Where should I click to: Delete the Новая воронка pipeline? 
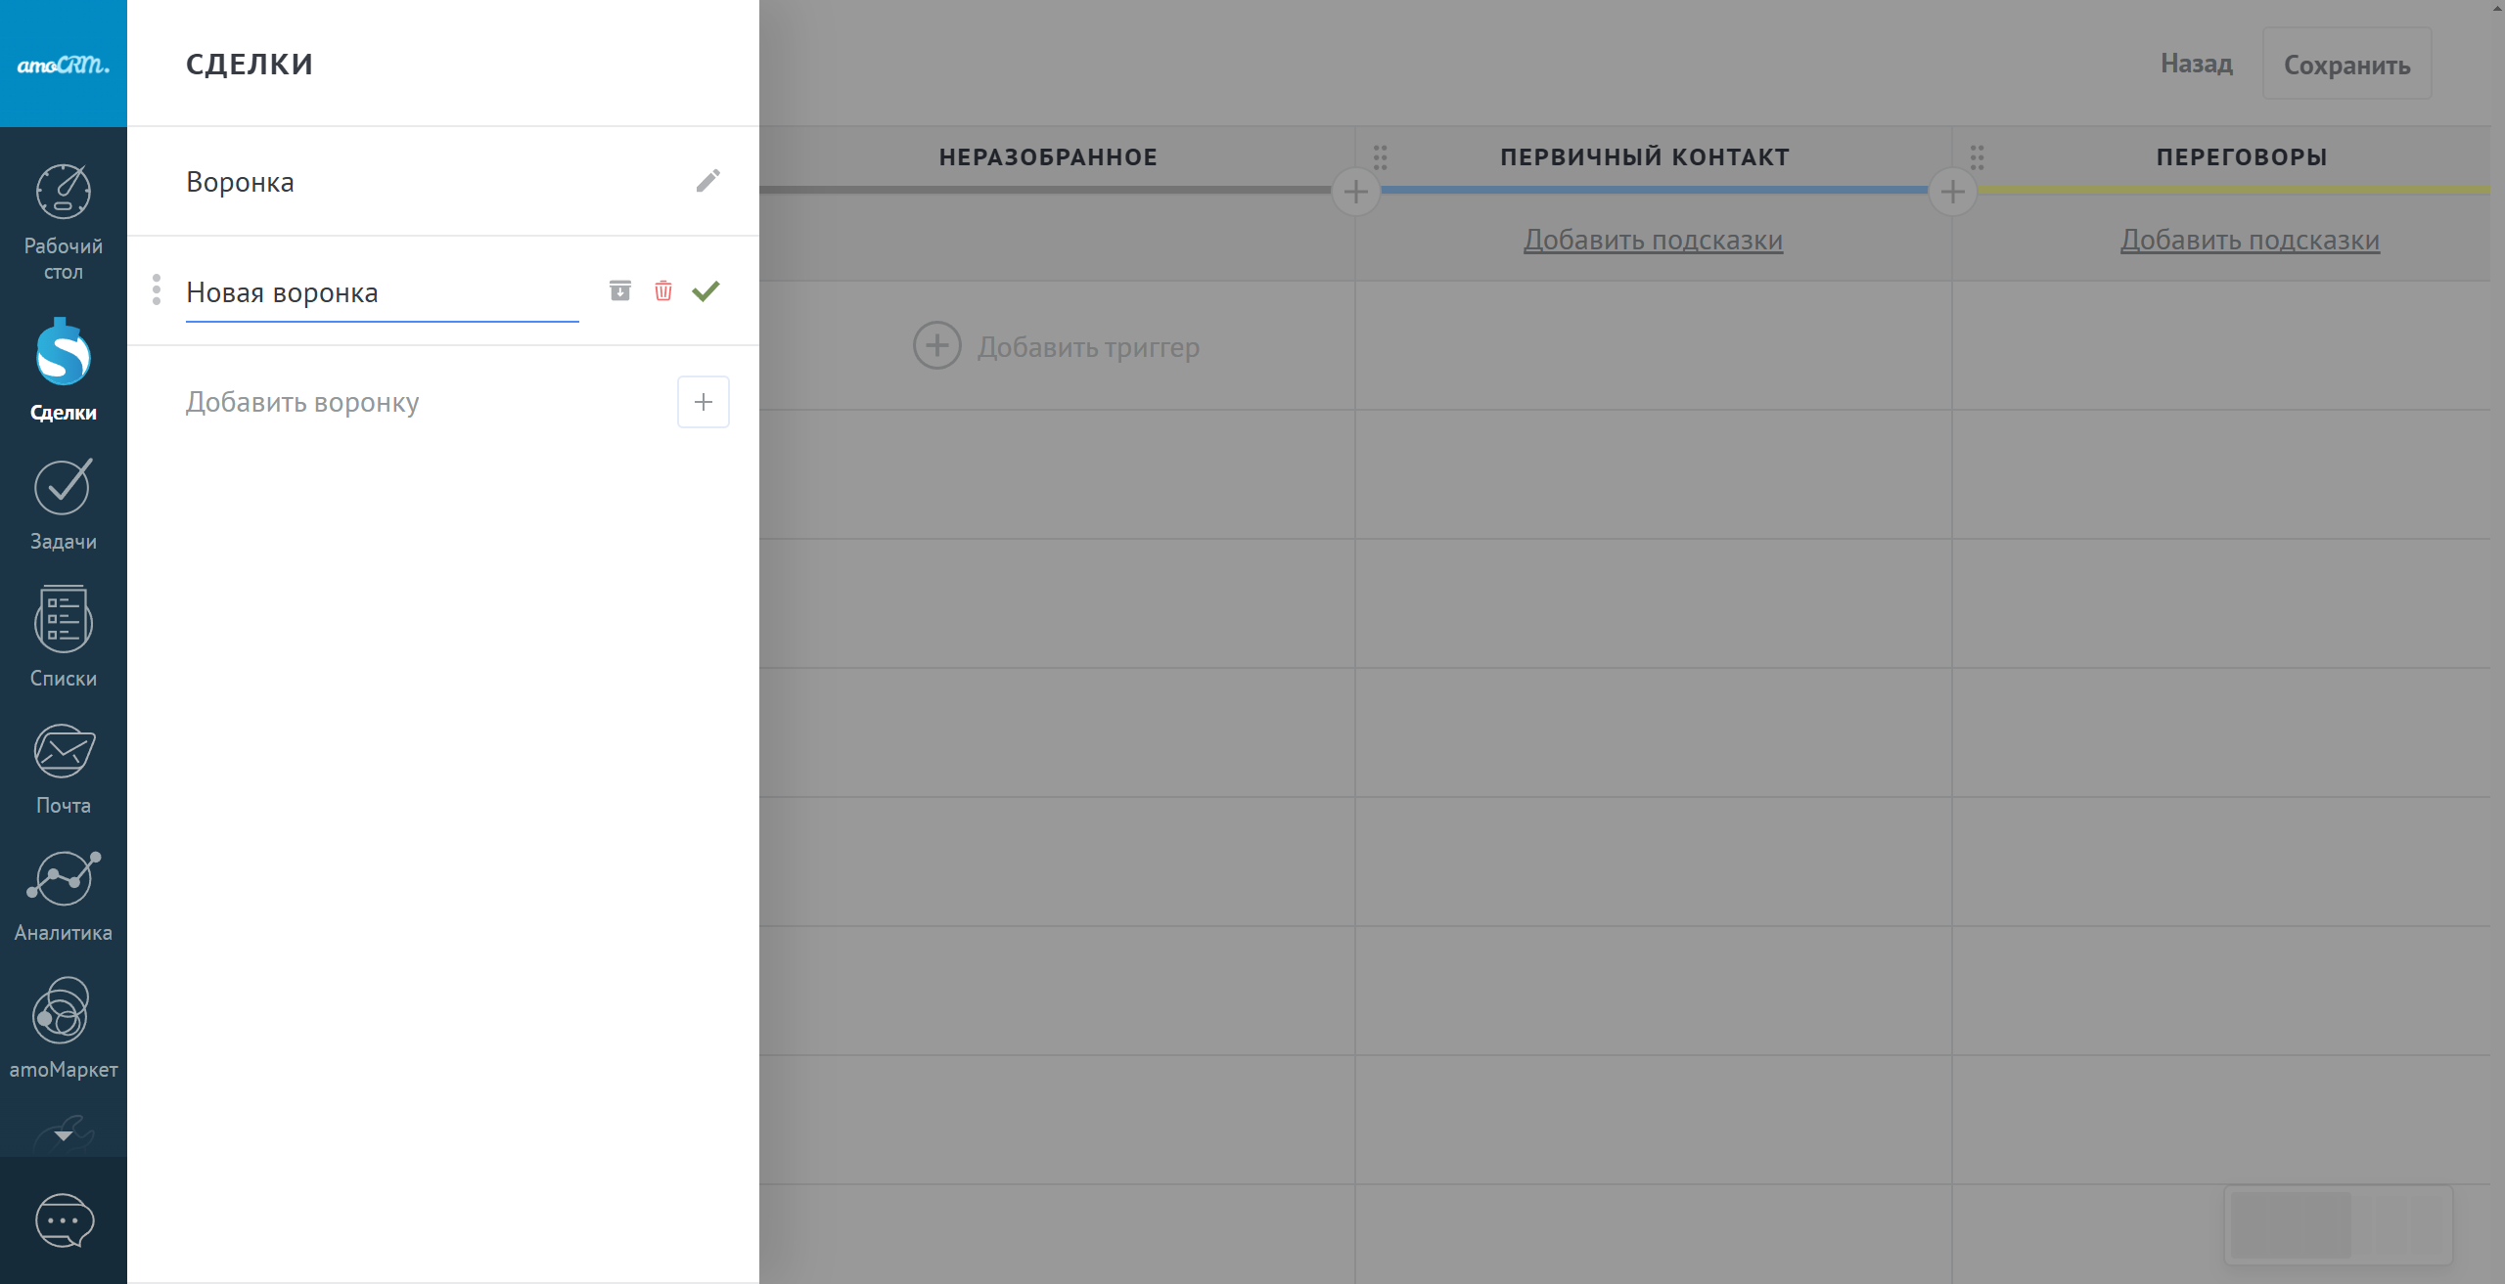(x=663, y=290)
